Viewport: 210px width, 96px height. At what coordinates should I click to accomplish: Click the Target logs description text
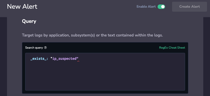pos(93,35)
